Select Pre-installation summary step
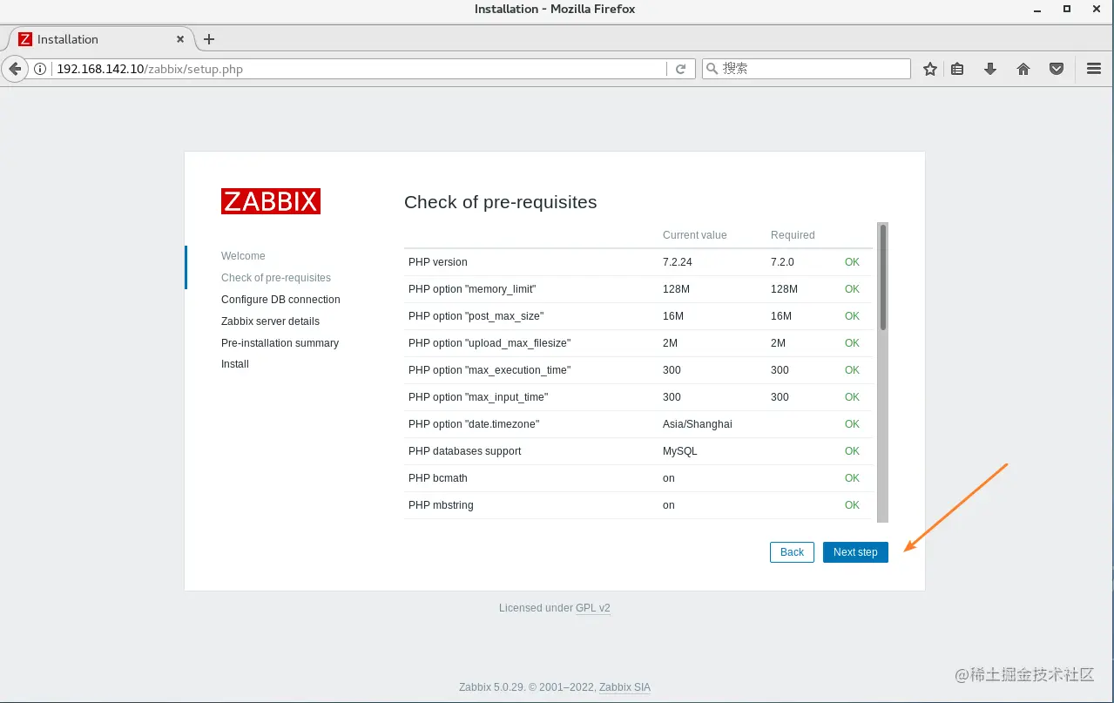The width and height of the screenshot is (1114, 703). point(280,343)
